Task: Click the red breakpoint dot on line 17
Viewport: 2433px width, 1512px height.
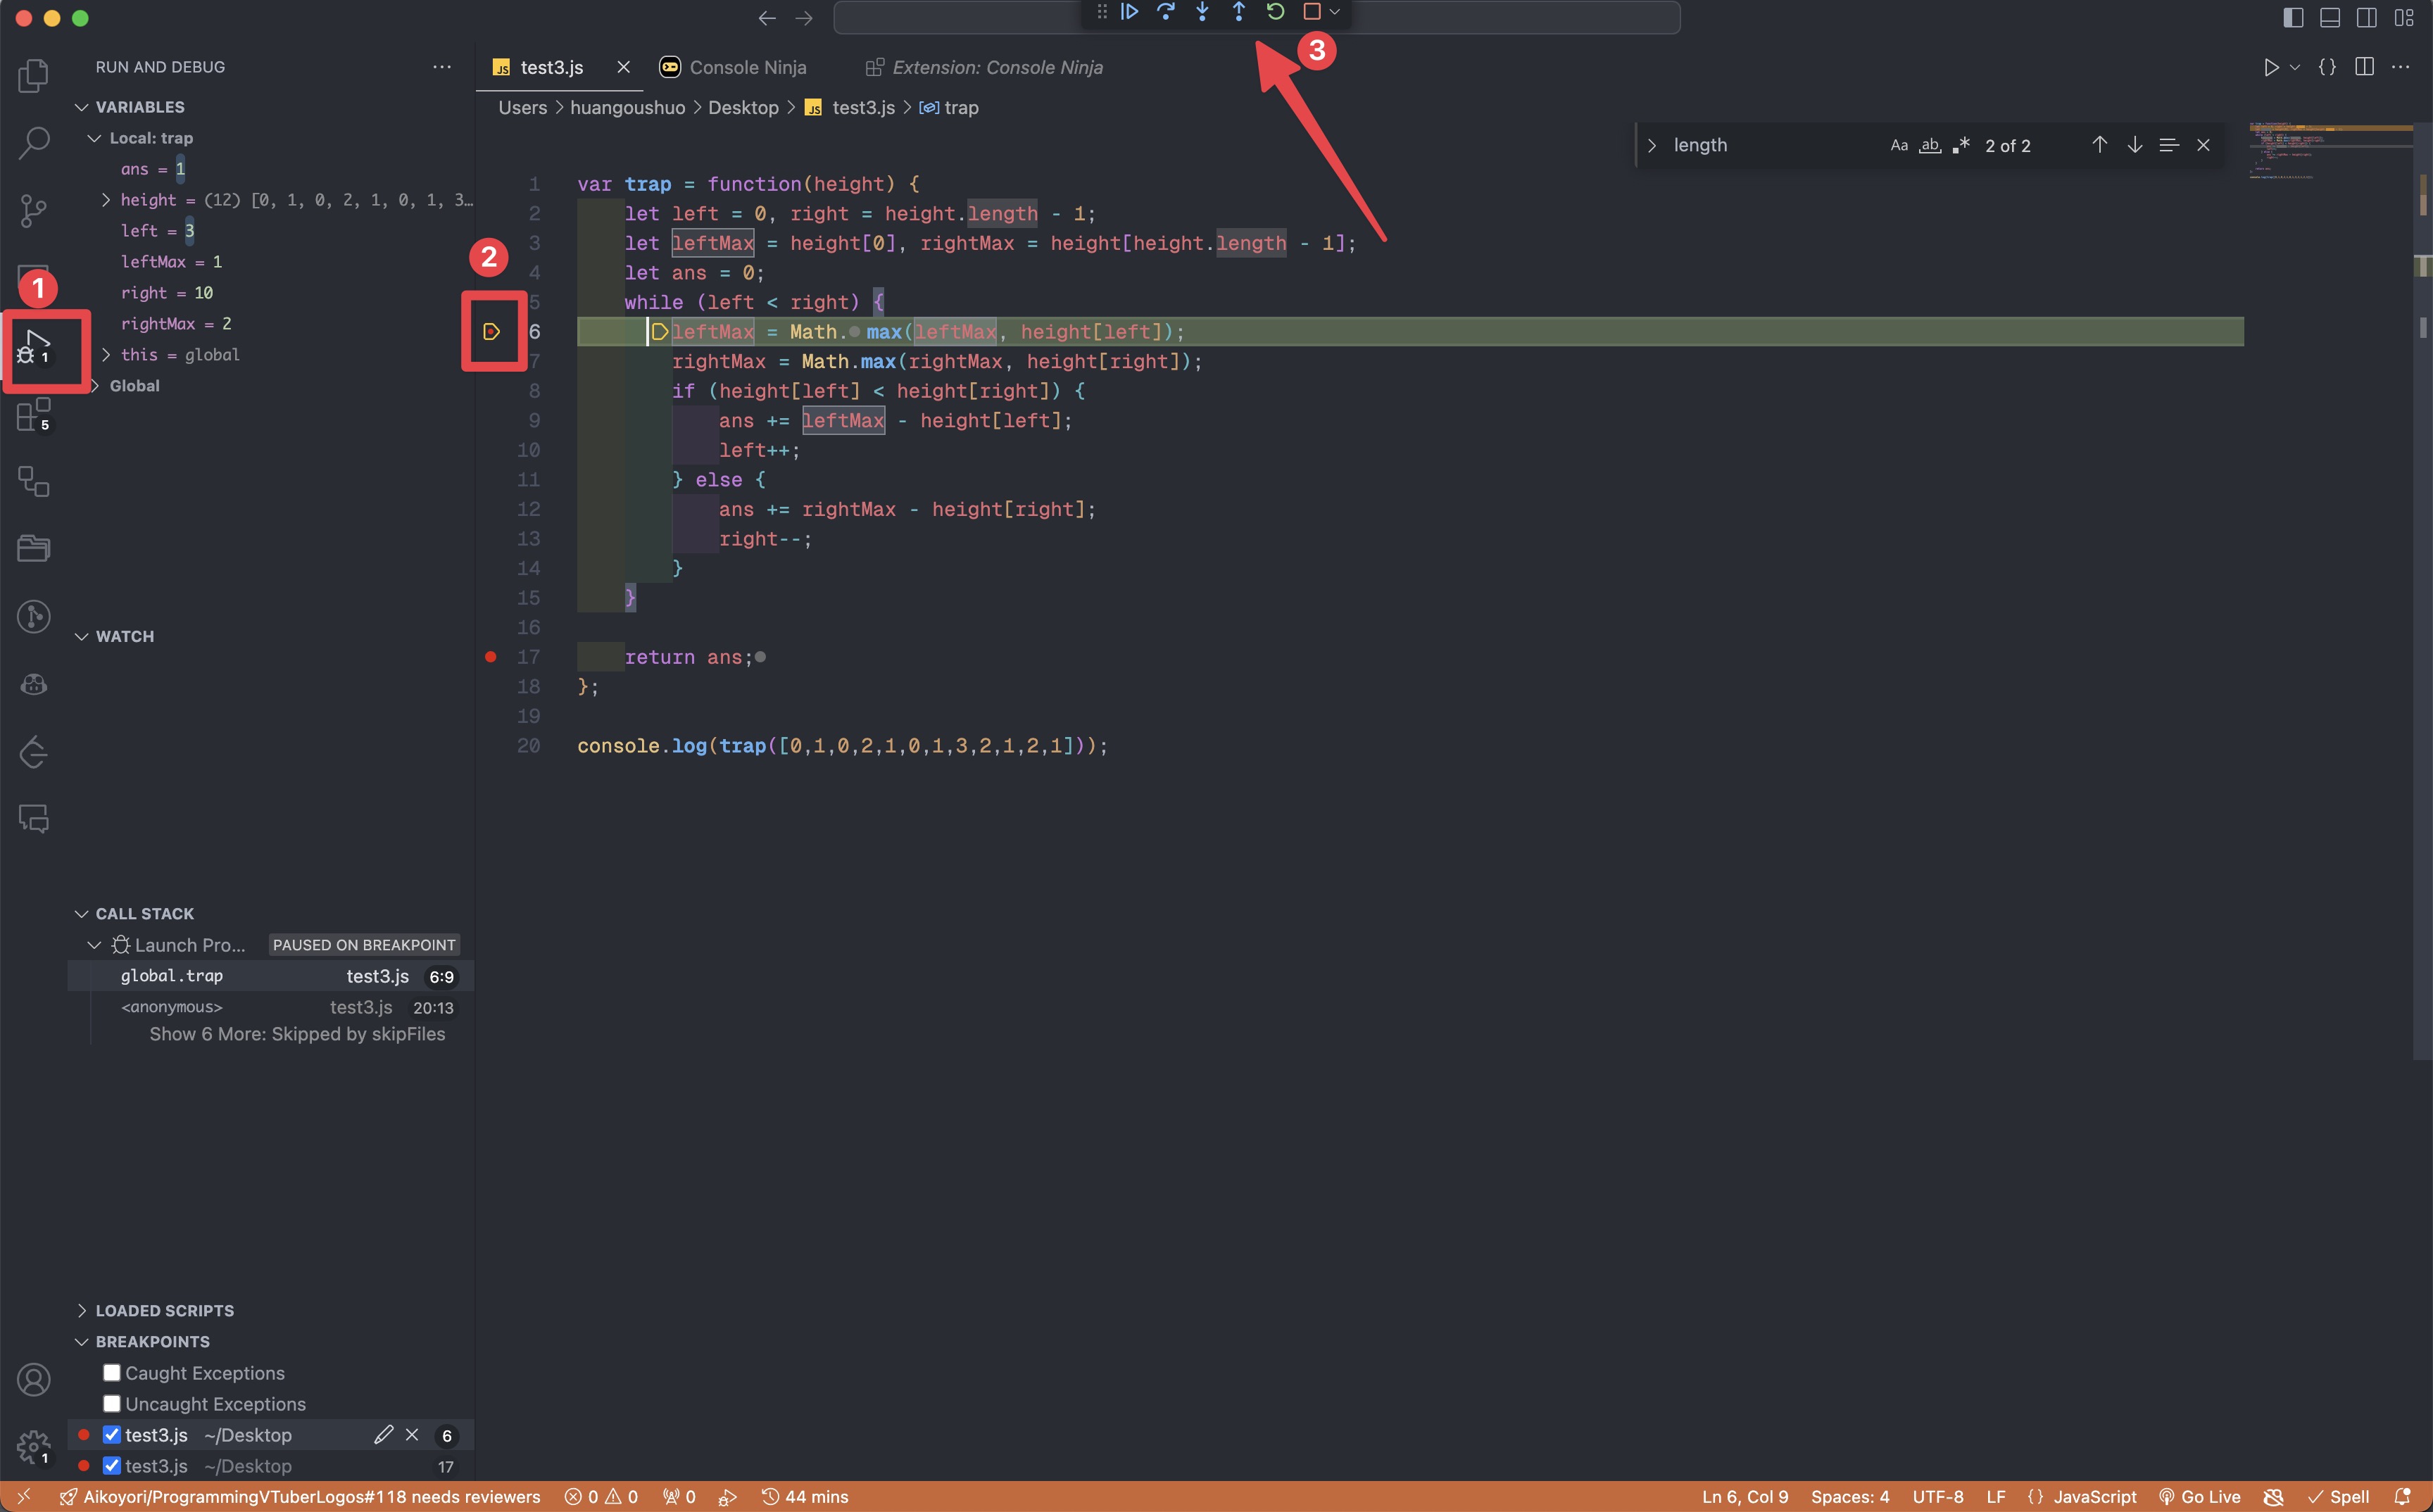Action: tap(491, 657)
